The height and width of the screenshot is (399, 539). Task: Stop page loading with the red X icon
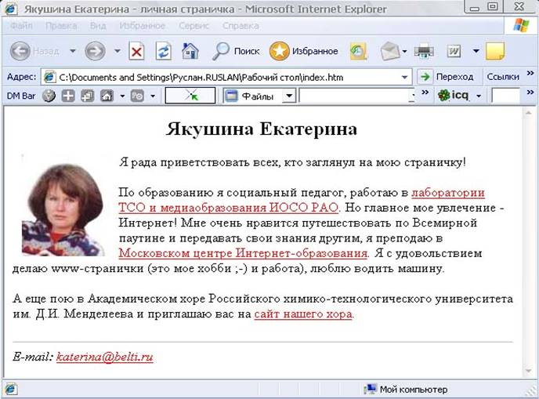coord(136,52)
